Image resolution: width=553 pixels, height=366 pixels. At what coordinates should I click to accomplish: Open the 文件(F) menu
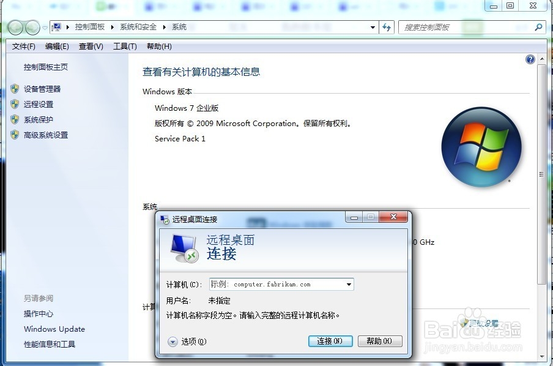pos(24,47)
